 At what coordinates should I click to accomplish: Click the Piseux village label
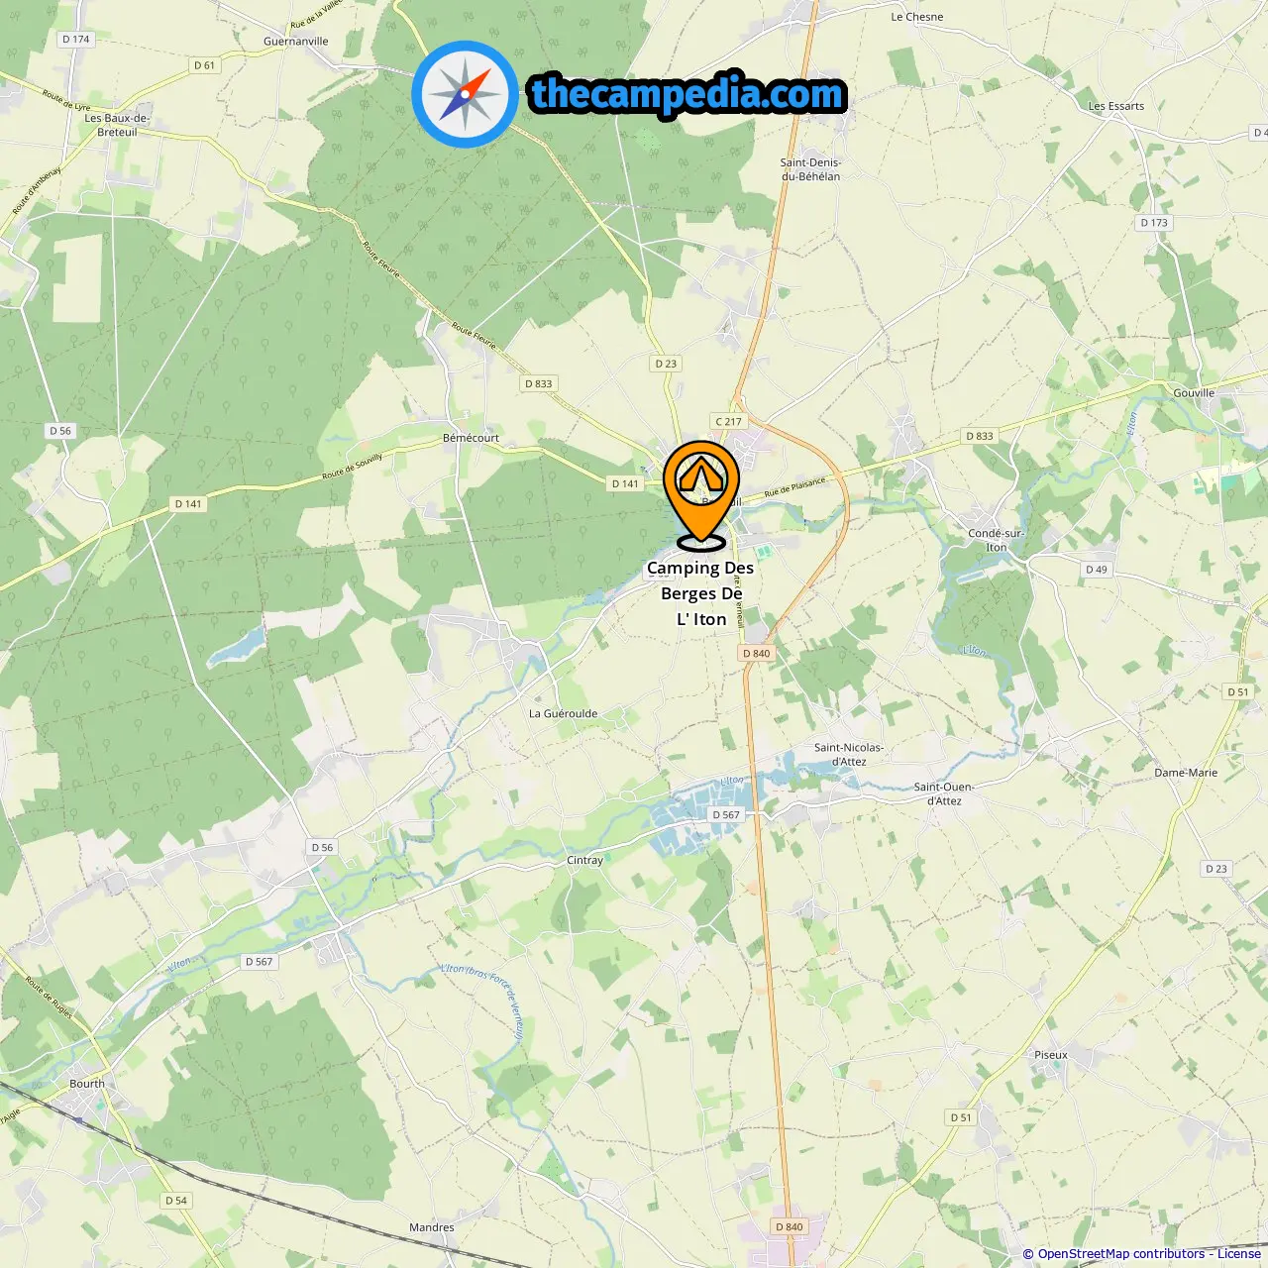click(x=1051, y=1054)
